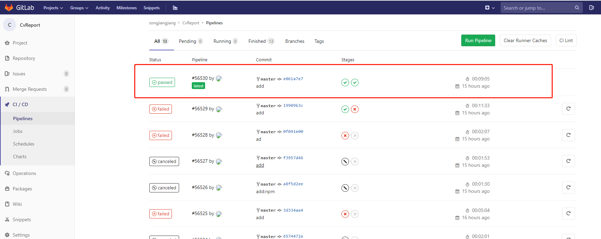Click skipped stage icon of pipeline #56528
Screen dimensions: 601x239
(x=355, y=136)
